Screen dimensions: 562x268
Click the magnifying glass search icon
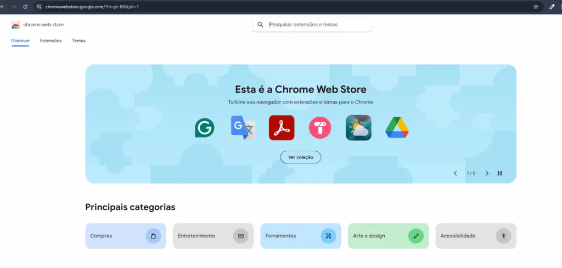point(260,25)
